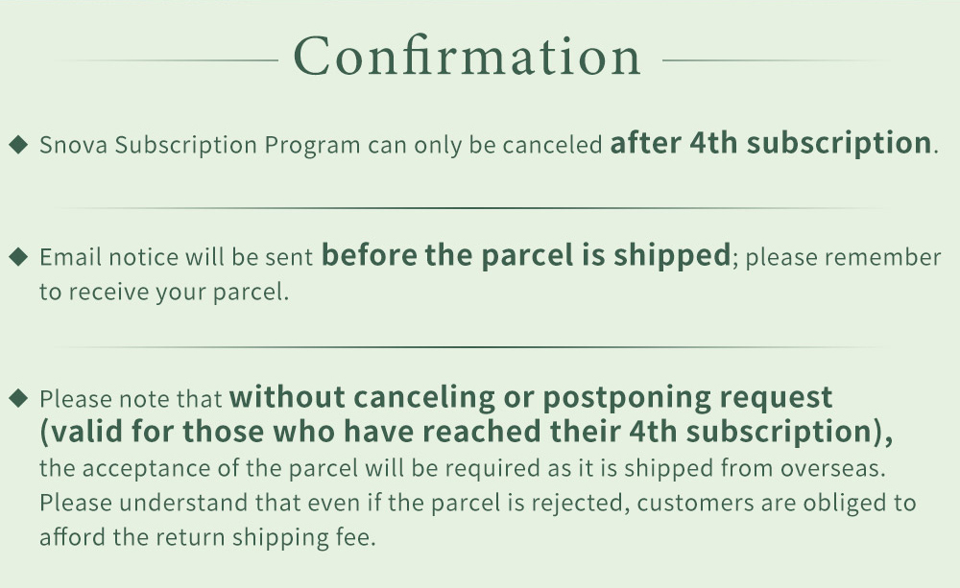Click the divider below the Email notice note

click(470, 347)
